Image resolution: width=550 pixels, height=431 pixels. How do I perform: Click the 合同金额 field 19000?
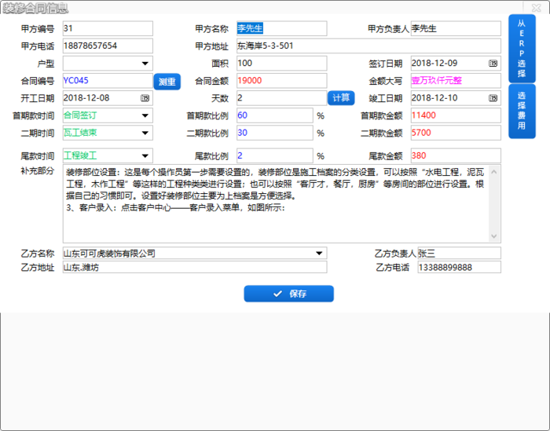(x=281, y=81)
